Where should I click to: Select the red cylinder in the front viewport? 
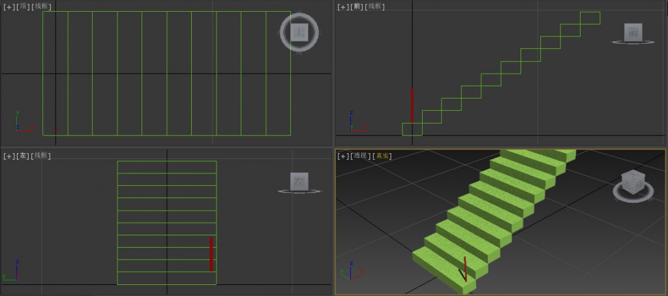click(412, 105)
